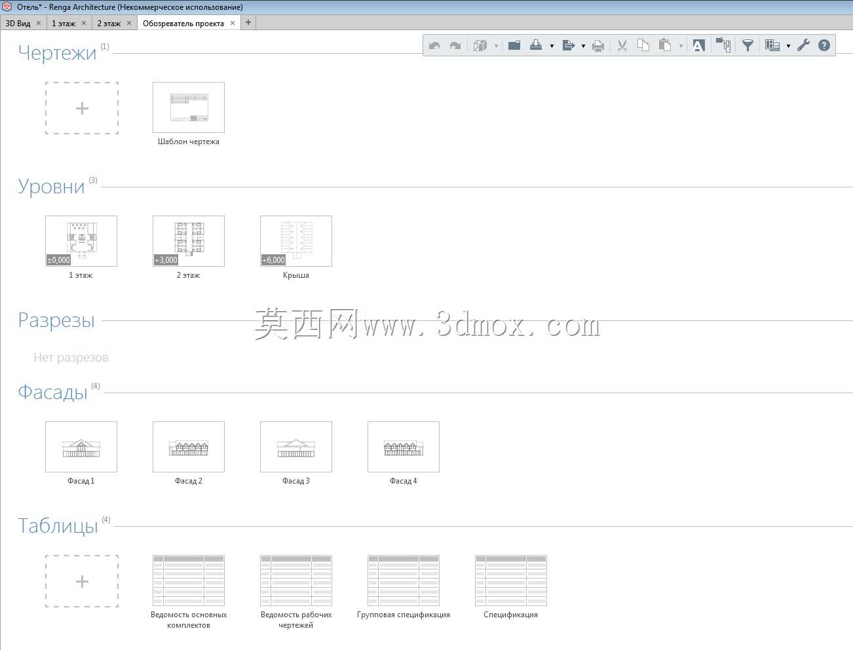Image resolution: width=853 pixels, height=650 pixels.
Task: Close the 2 этаж tab
Action: (129, 23)
